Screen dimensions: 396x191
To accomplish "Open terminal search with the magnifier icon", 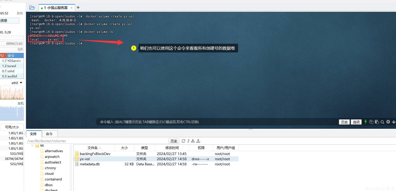I will (382, 122).
